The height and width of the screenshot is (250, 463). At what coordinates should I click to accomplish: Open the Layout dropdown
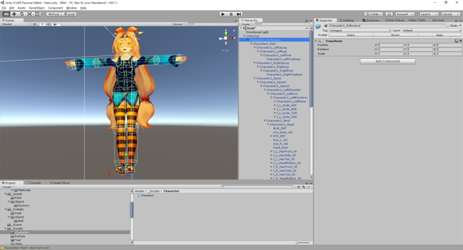[x=451, y=14]
